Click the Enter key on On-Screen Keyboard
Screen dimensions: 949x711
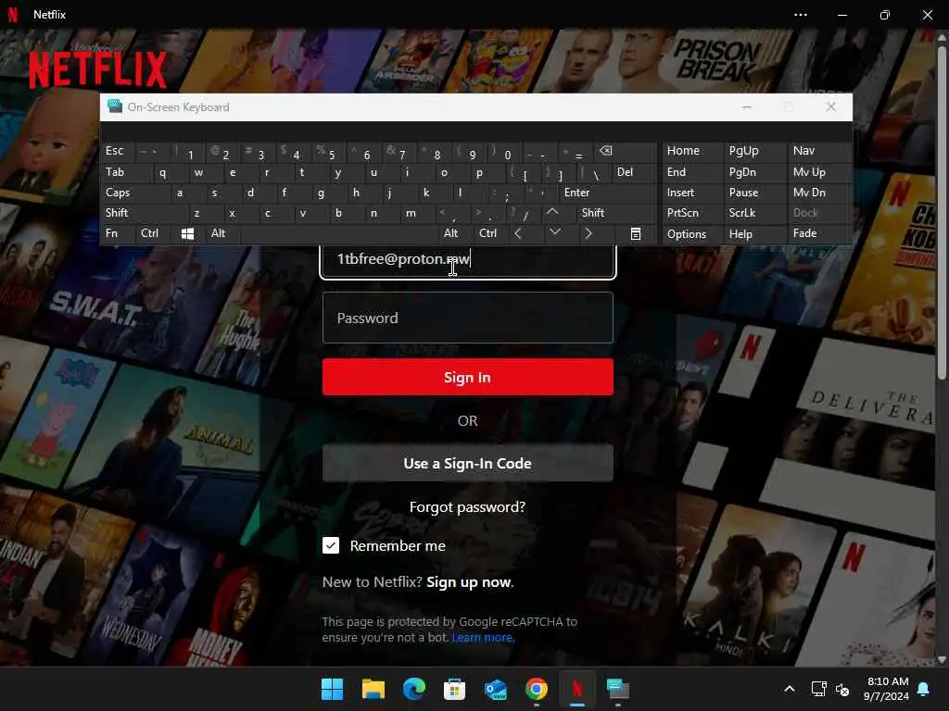(606, 193)
